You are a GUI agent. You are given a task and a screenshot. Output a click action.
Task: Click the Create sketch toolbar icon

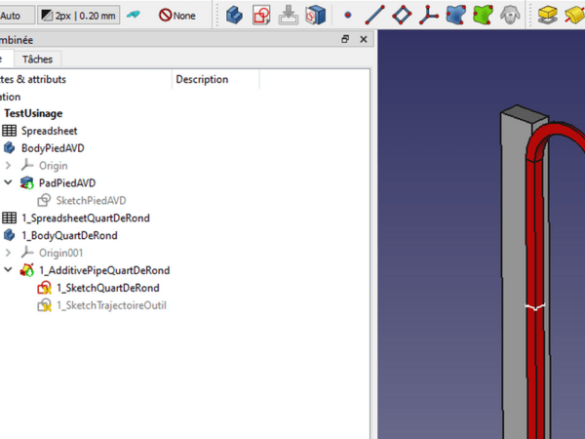tap(260, 15)
